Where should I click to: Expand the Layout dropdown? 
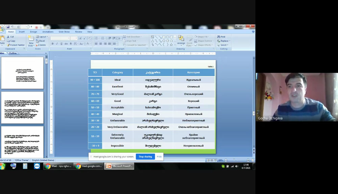(43, 37)
